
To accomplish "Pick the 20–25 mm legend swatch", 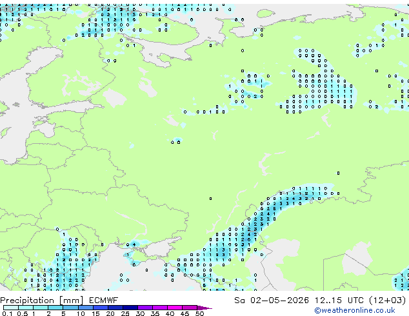I will pyautogui.click(x=115, y=308).
